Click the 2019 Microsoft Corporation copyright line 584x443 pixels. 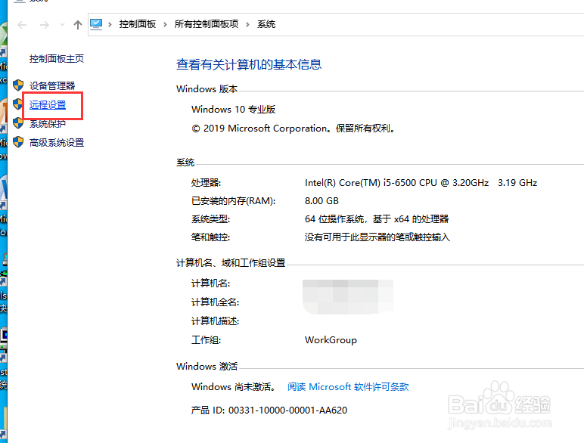click(294, 129)
